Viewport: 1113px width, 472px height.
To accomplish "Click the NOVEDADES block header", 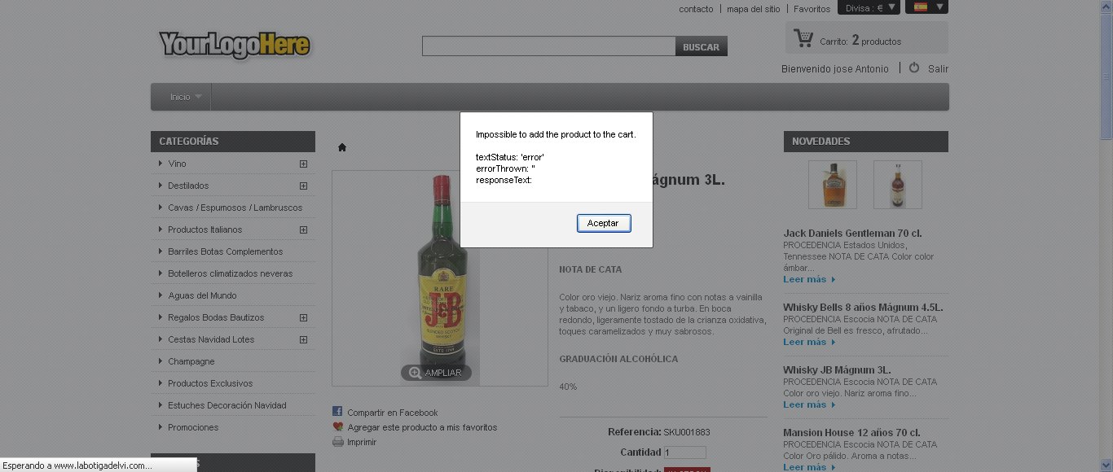I will coord(866,142).
